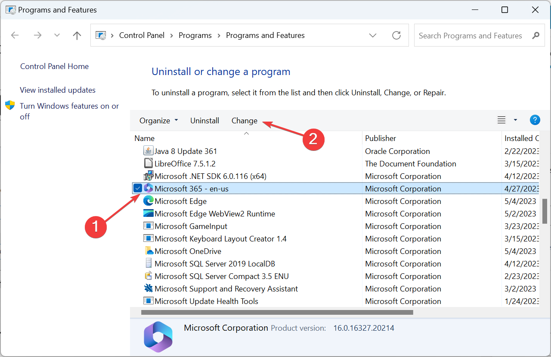
Task: Click Programs in the breadcrumb path
Action: (195, 35)
